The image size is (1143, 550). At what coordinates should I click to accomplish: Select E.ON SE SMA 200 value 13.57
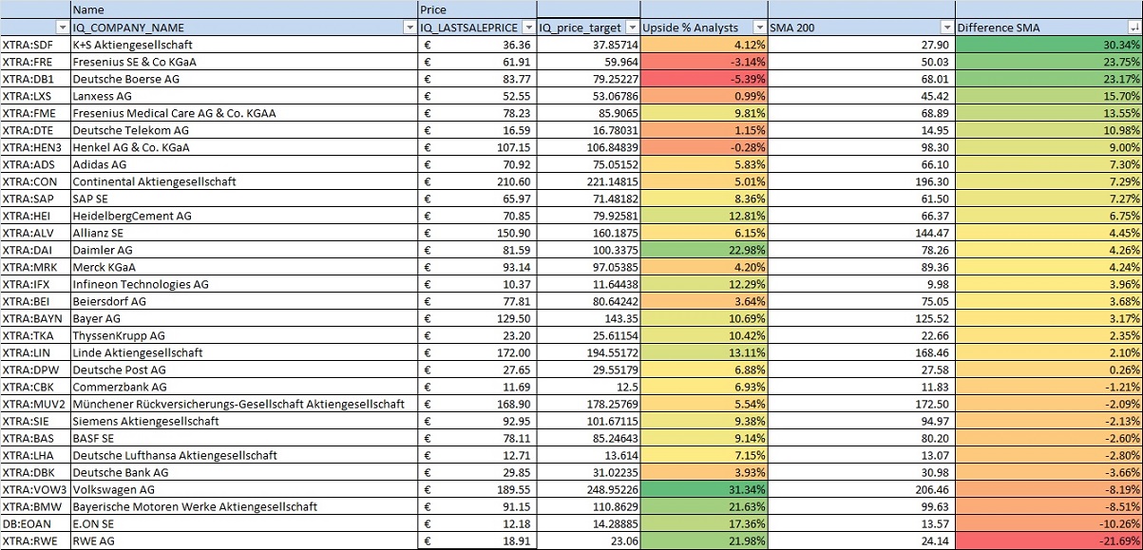tap(861, 523)
